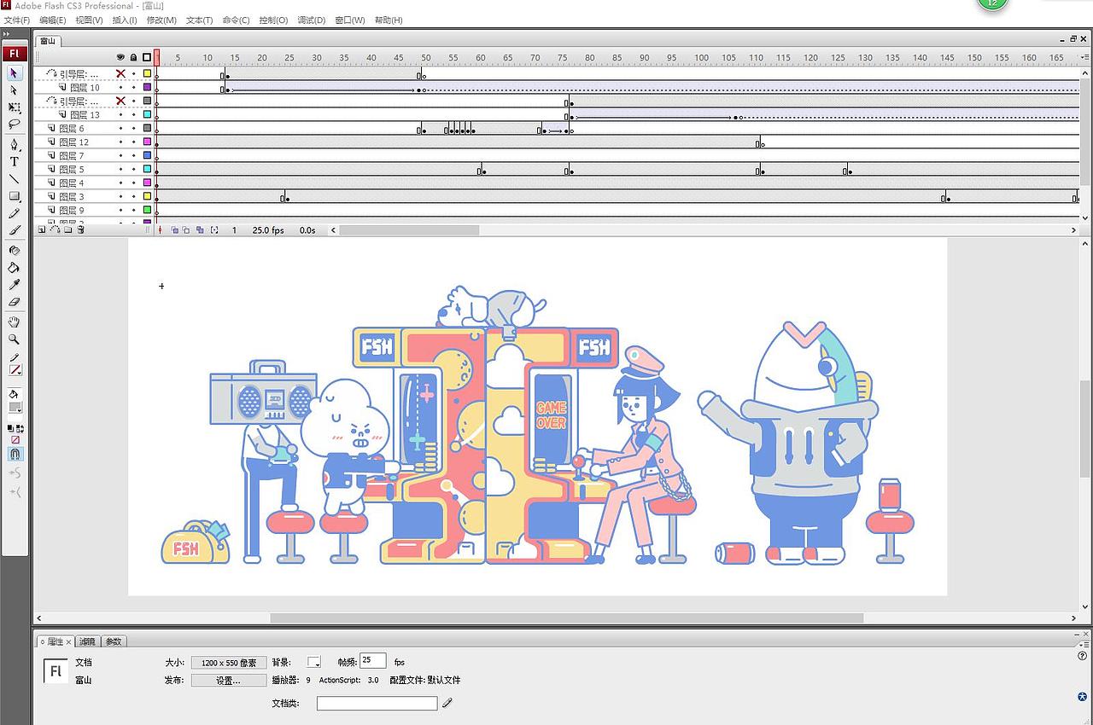
Task: Select the Subselection tool
Action: pos(14,90)
